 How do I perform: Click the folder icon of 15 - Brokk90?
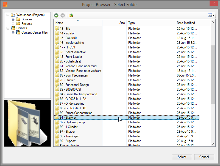[57, 38]
